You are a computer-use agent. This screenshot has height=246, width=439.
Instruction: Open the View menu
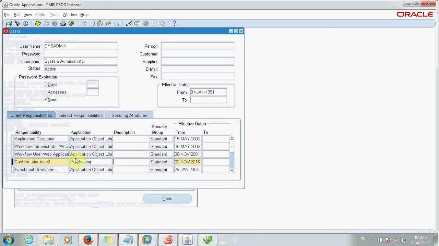point(28,15)
